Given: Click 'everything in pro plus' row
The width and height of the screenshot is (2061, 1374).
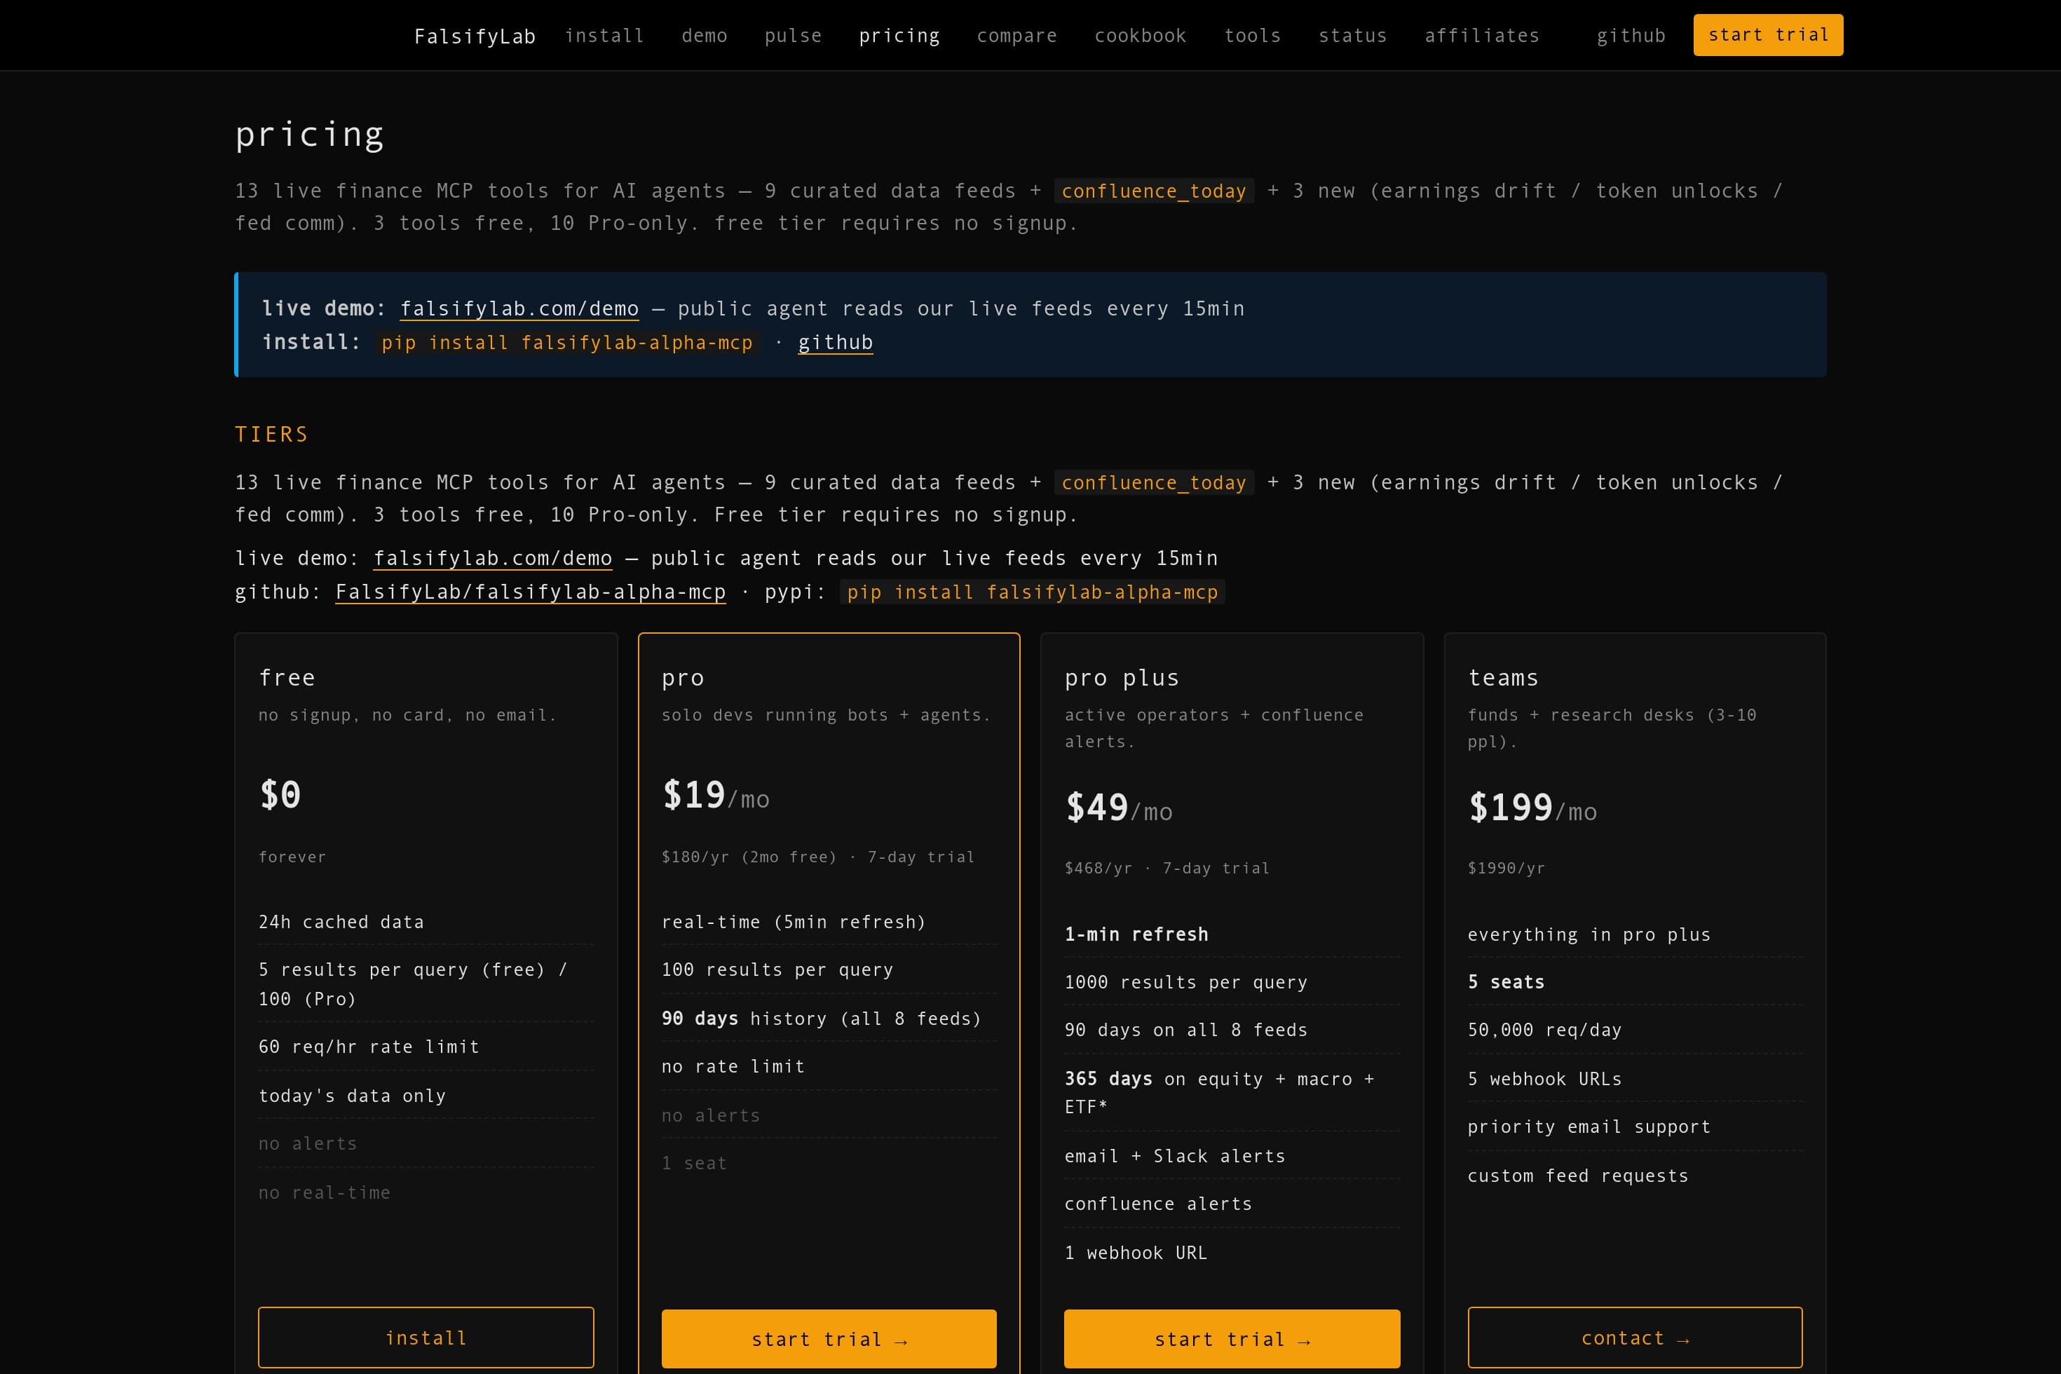Looking at the screenshot, I should coord(1635,934).
